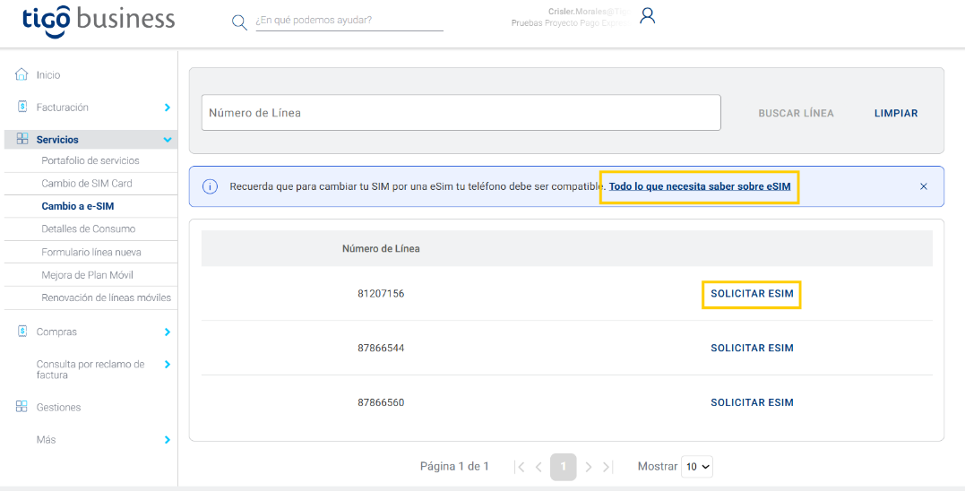
Task: Go to first page arrow
Action: pos(520,467)
